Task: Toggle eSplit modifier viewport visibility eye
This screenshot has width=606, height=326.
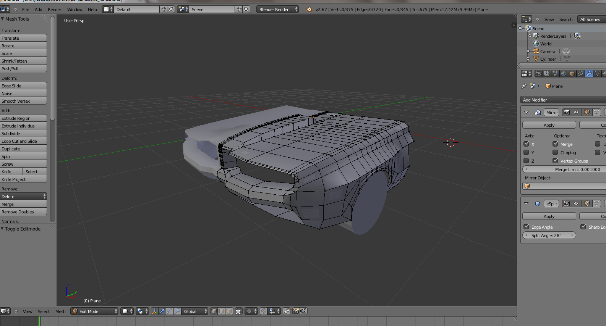Action: (x=576, y=203)
